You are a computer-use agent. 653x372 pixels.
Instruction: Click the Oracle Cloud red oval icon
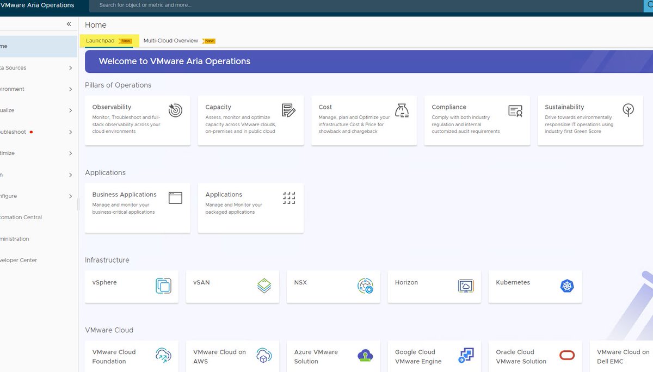[567, 356]
